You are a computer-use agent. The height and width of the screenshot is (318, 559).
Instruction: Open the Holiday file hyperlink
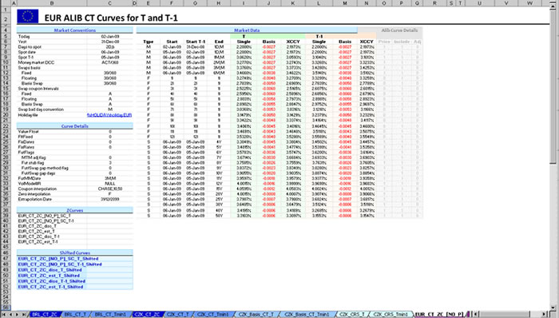pos(109,115)
